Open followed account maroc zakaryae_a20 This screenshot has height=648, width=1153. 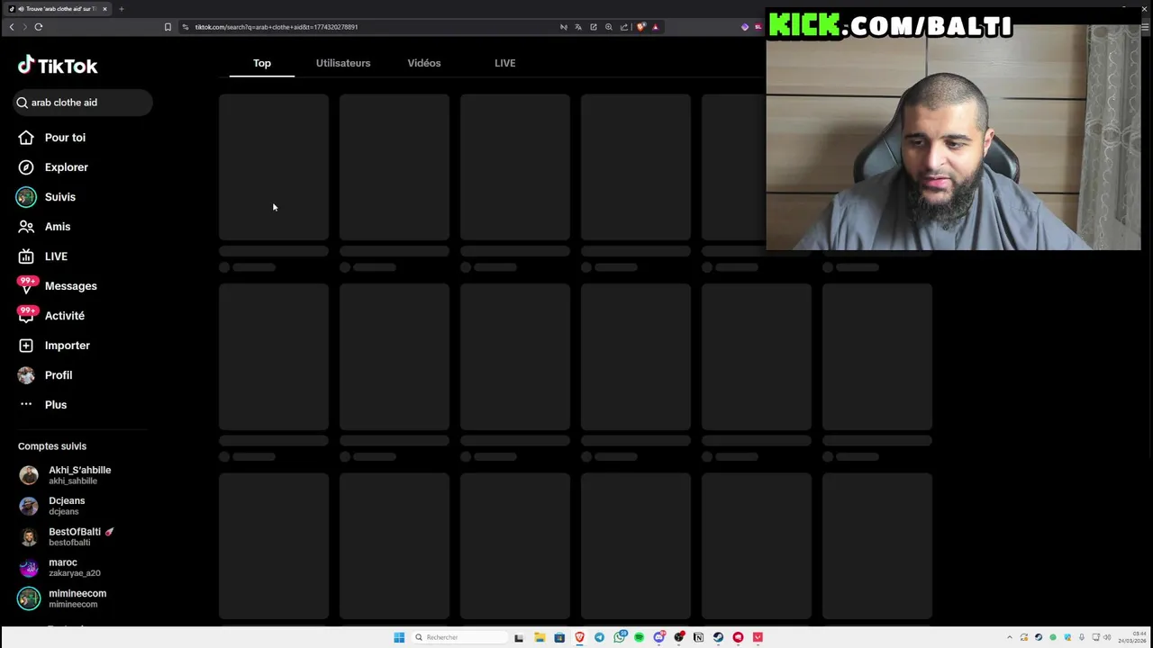[60, 567]
